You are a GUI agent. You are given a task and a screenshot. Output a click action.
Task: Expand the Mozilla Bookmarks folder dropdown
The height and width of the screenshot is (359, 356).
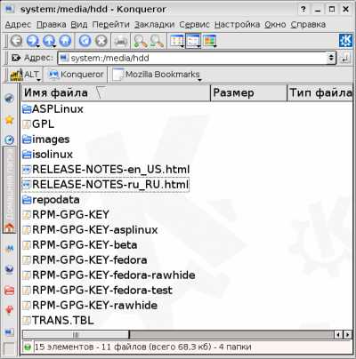(199, 80)
